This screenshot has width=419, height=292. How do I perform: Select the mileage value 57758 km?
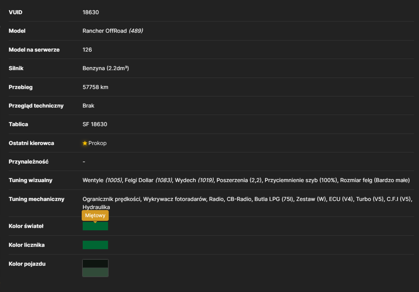pyautogui.click(x=96, y=87)
